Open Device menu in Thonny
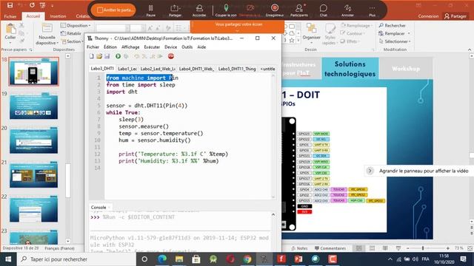 tap(170, 47)
